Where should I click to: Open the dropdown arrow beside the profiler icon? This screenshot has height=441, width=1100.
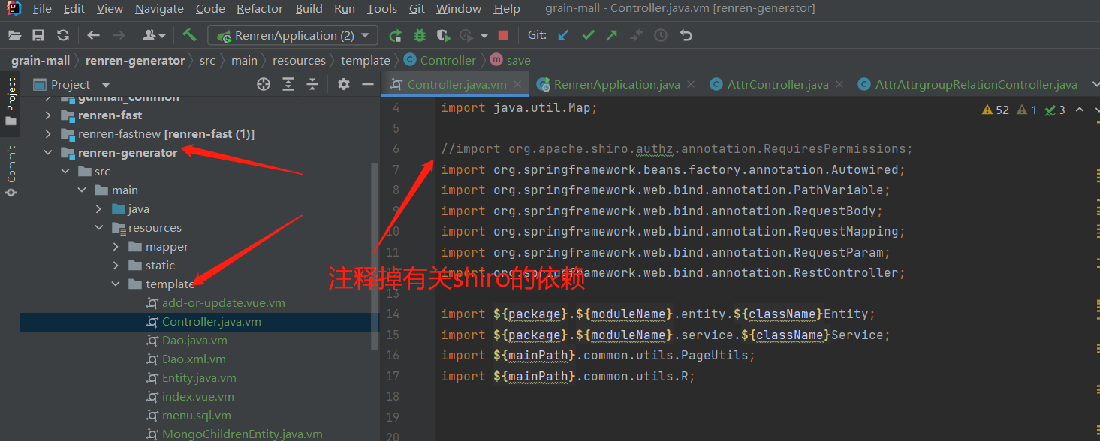(484, 36)
